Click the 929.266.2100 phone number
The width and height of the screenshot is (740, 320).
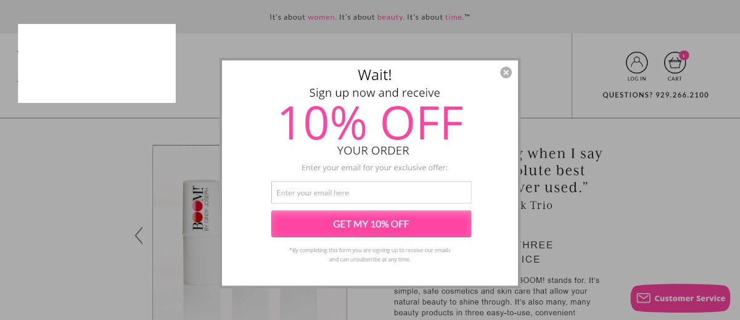(682, 95)
